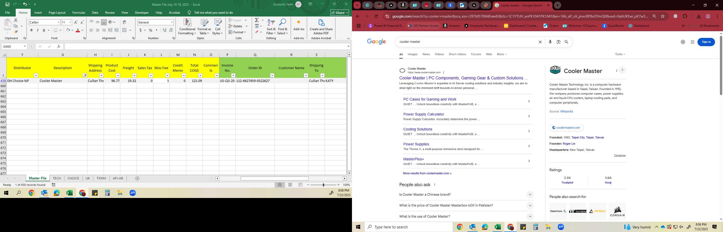The width and height of the screenshot is (723, 232).
Task: Increase font size in Excel
Action: 76,22
